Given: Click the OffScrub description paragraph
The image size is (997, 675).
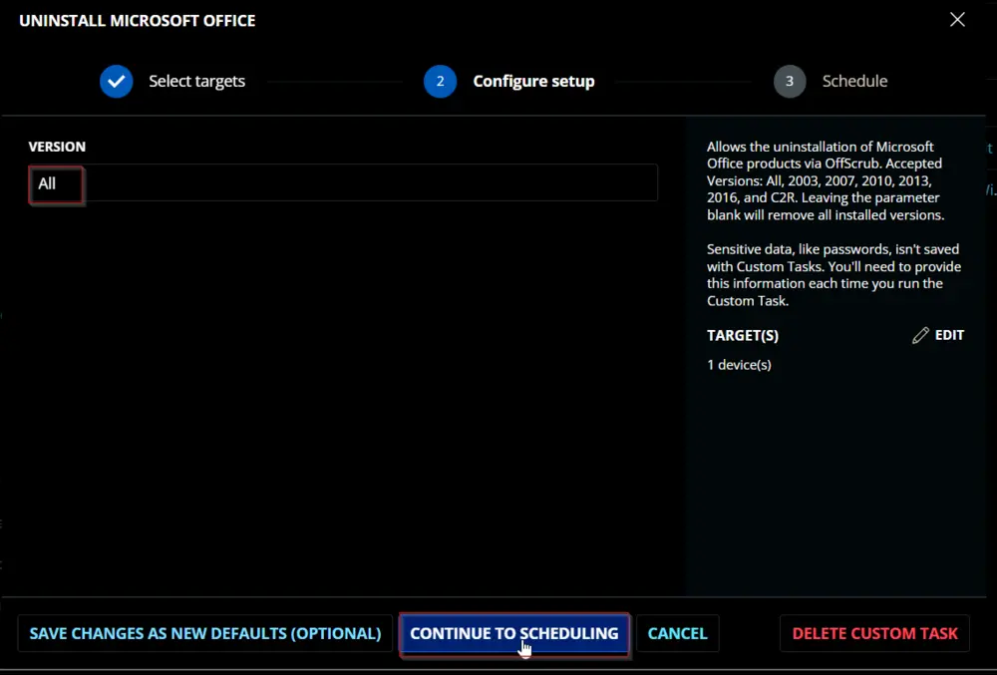Looking at the screenshot, I should pyautogui.click(x=826, y=180).
